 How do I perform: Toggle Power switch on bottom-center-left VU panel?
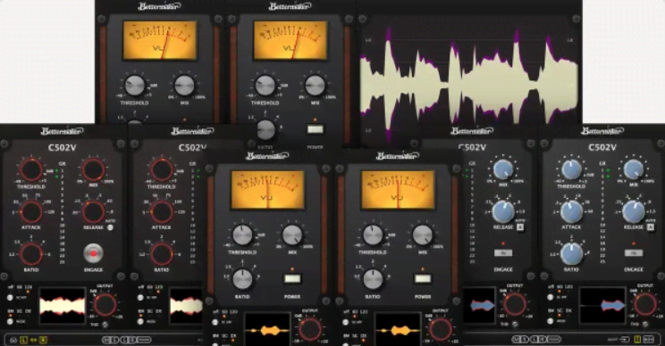pos(292,279)
